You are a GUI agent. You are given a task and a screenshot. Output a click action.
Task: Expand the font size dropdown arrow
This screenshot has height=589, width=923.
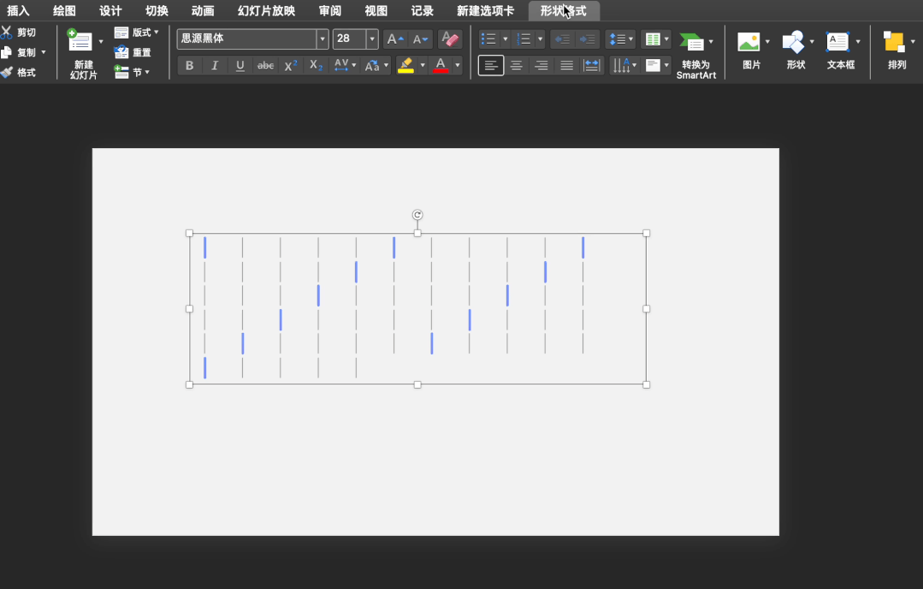tap(372, 39)
